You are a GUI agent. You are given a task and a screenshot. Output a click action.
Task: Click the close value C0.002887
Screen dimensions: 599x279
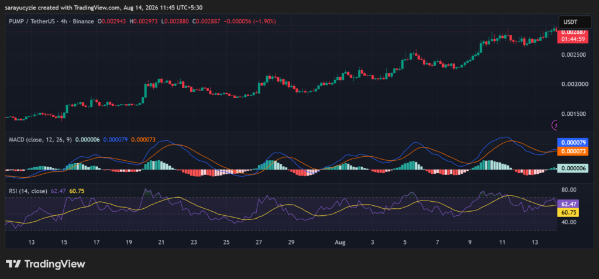point(207,22)
